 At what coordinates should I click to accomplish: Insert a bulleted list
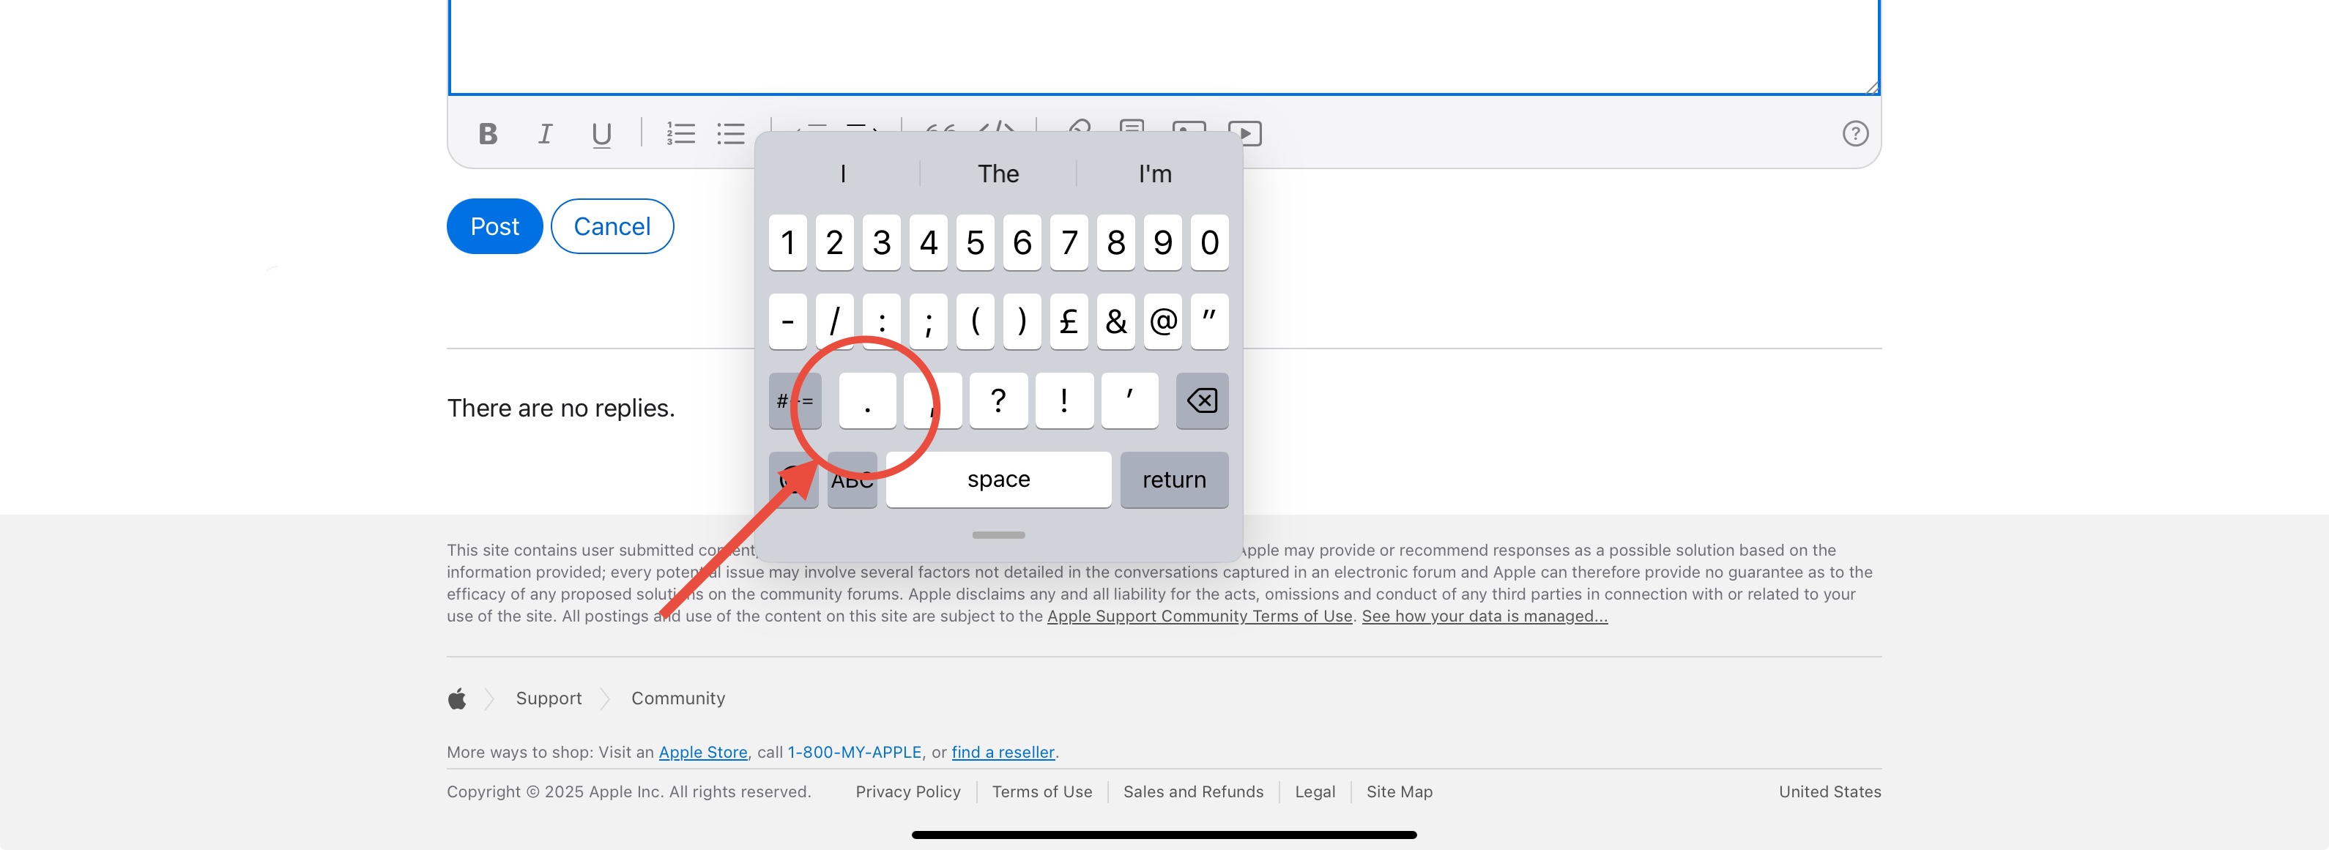click(x=730, y=134)
